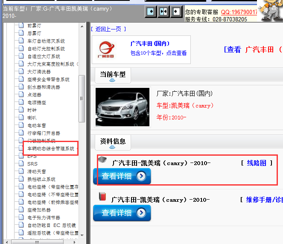The height and width of the screenshot is (244, 283).
Task: Click the tree scrollbar down arrow
Action: 82,235
